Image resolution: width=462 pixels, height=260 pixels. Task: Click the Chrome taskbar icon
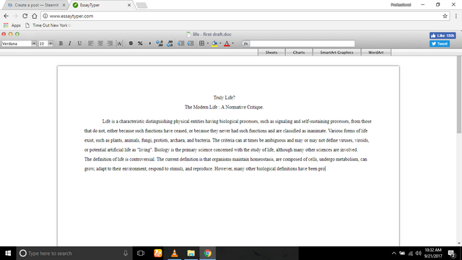[208, 253]
